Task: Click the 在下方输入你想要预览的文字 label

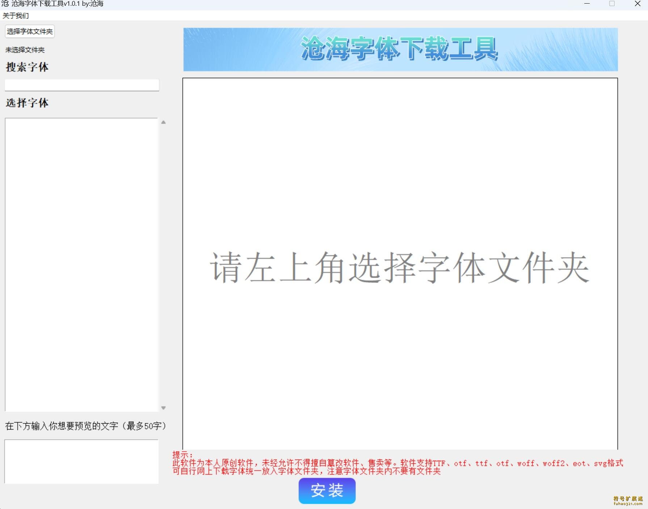Action: click(86, 426)
